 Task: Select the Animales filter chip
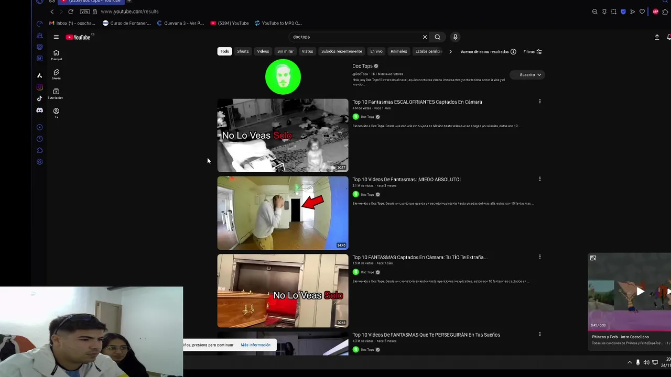click(x=398, y=51)
